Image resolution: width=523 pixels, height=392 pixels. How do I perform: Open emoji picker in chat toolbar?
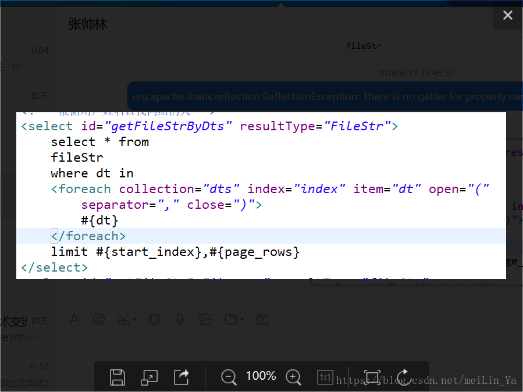(99, 319)
